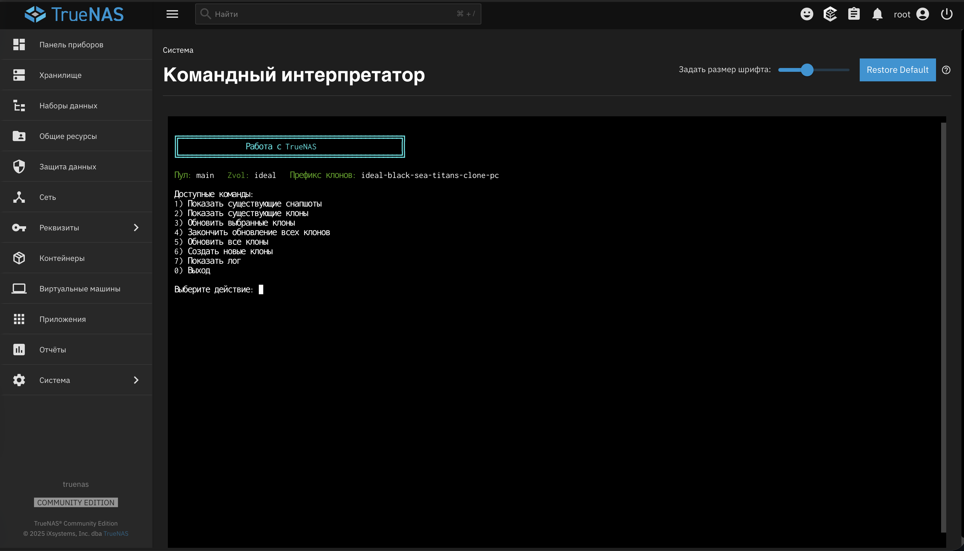The height and width of the screenshot is (551, 964).
Task: Expand the Система submenu chevron
Action: [x=136, y=380]
